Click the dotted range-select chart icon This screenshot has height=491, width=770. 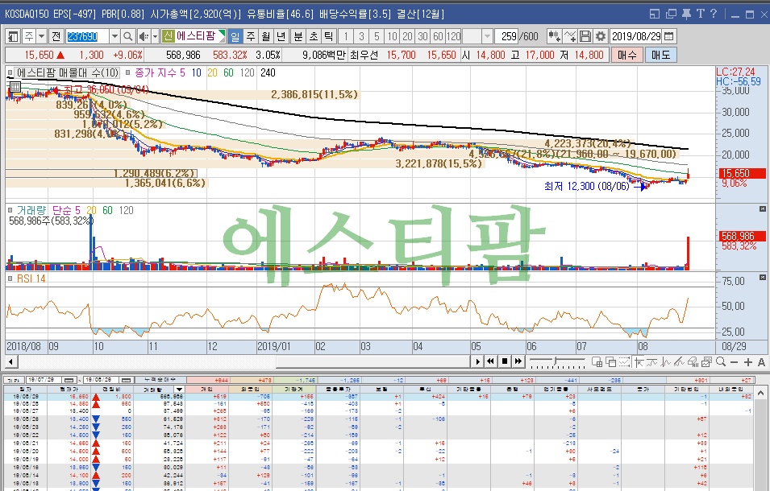click(x=624, y=362)
